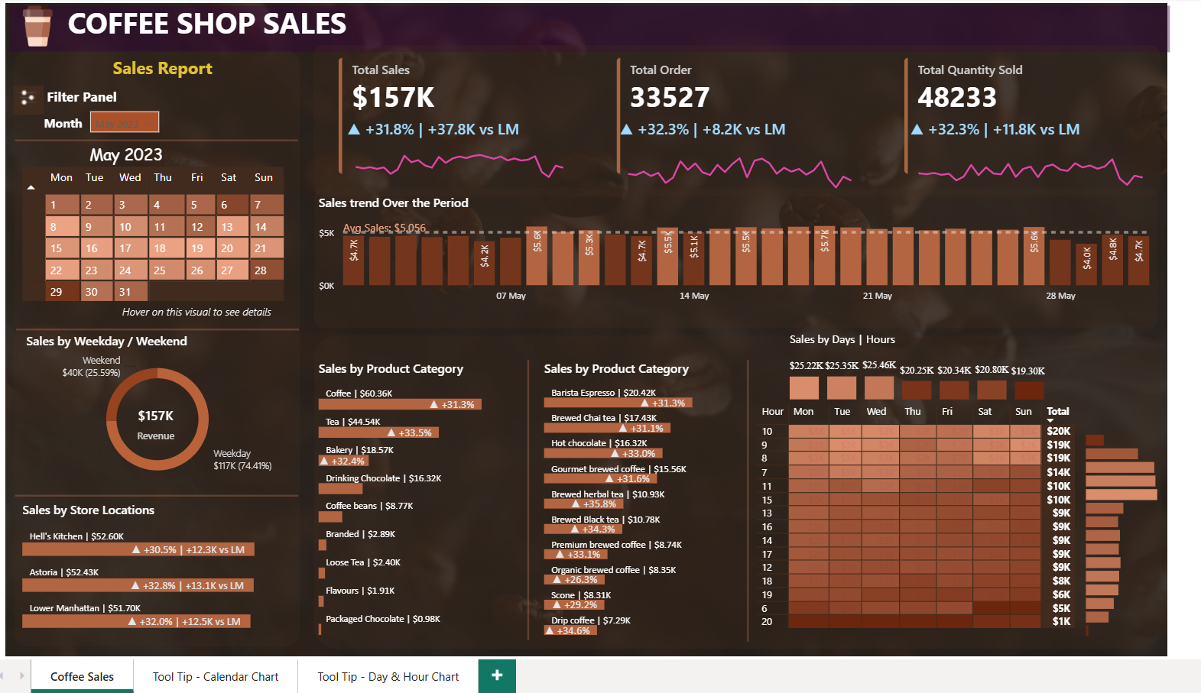Open the Tool Tip - Calendar Chart tab
Image resolution: width=1201 pixels, height=693 pixels.
point(216,676)
